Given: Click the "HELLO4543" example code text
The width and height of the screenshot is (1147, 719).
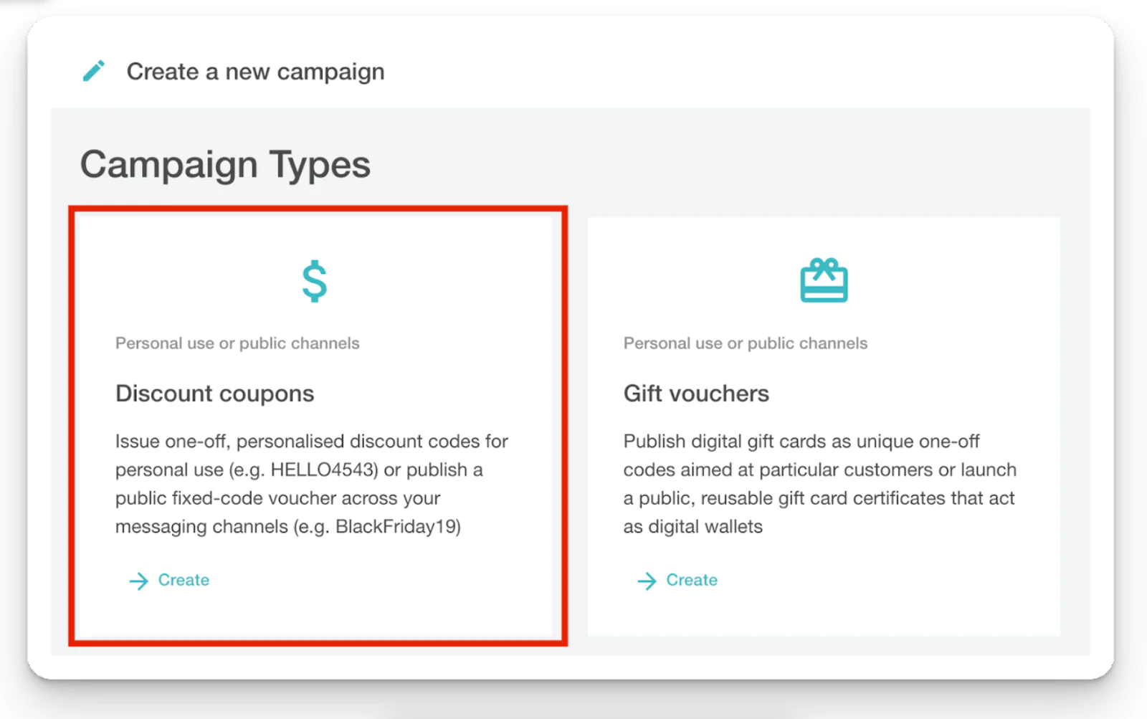Looking at the screenshot, I should point(323,470).
